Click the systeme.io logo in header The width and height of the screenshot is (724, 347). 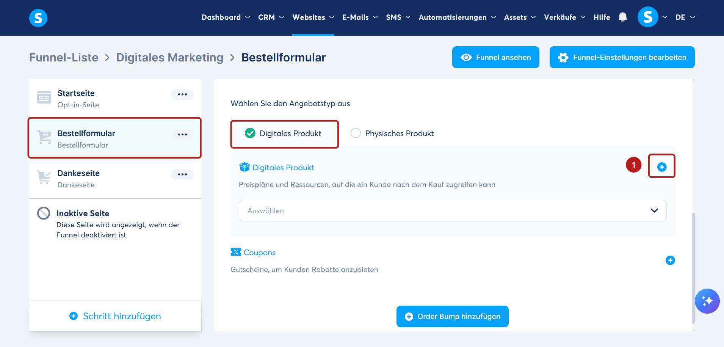[x=38, y=18]
